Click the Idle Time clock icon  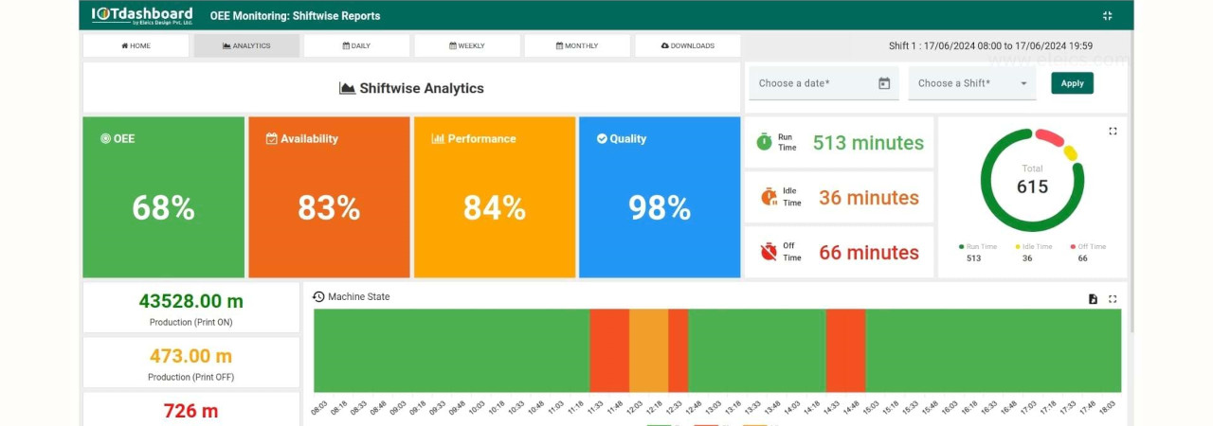[x=769, y=197]
